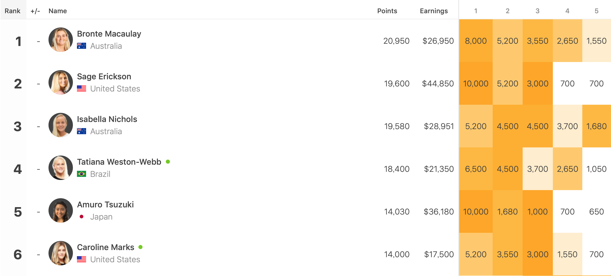The image size is (611, 276).
Task: Open Isabella Nichols' profile picture
Action: (60, 125)
